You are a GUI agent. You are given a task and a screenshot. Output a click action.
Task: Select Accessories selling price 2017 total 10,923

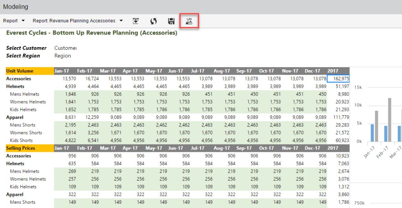pyautogui.click(x=338, y=156)
